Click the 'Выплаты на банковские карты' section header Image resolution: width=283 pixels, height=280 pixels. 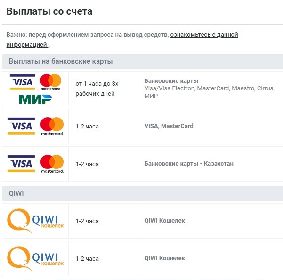61,62
